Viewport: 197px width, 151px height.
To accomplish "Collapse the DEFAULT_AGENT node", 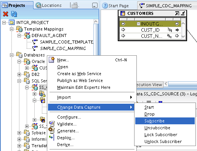I will point(19,35).
